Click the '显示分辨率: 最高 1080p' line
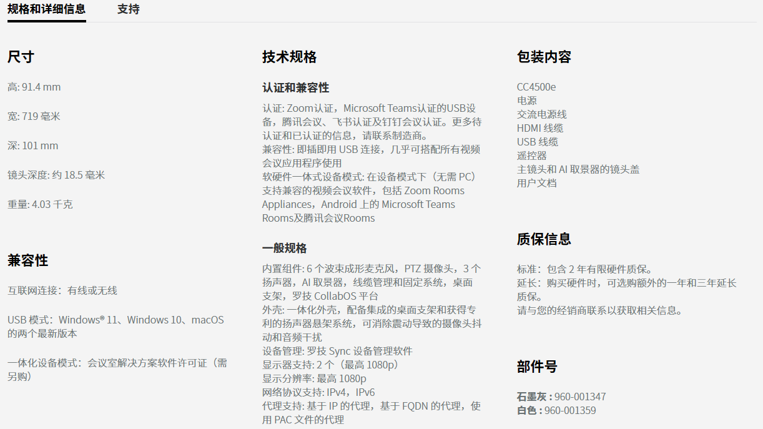Screen dimensions: 763x429 pos(314,379)
